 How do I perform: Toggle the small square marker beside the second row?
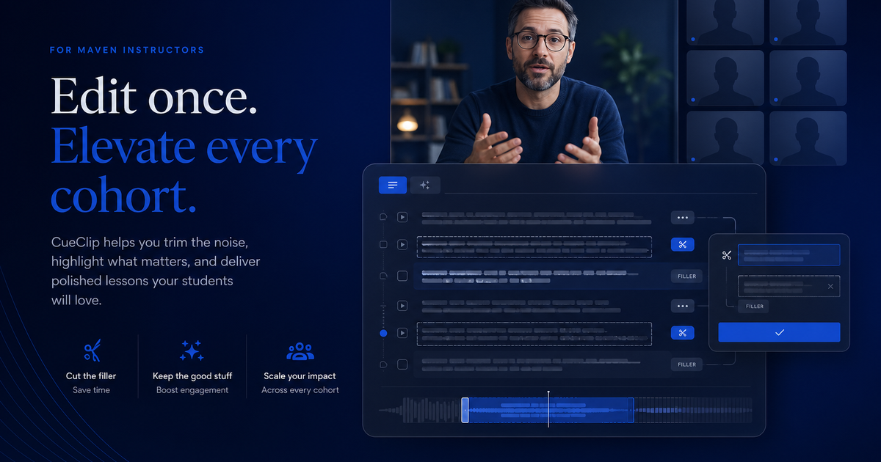click(x=383, y=245)
